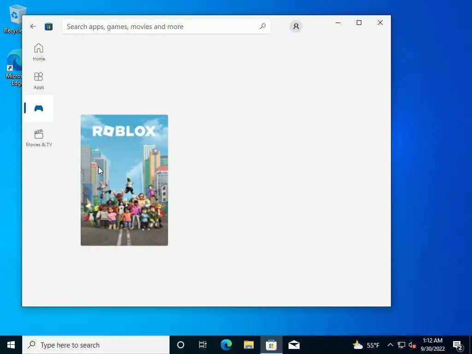Open the clock showing 1:12 AM
This screenshot has width=472, height=354.
point(432,345)
